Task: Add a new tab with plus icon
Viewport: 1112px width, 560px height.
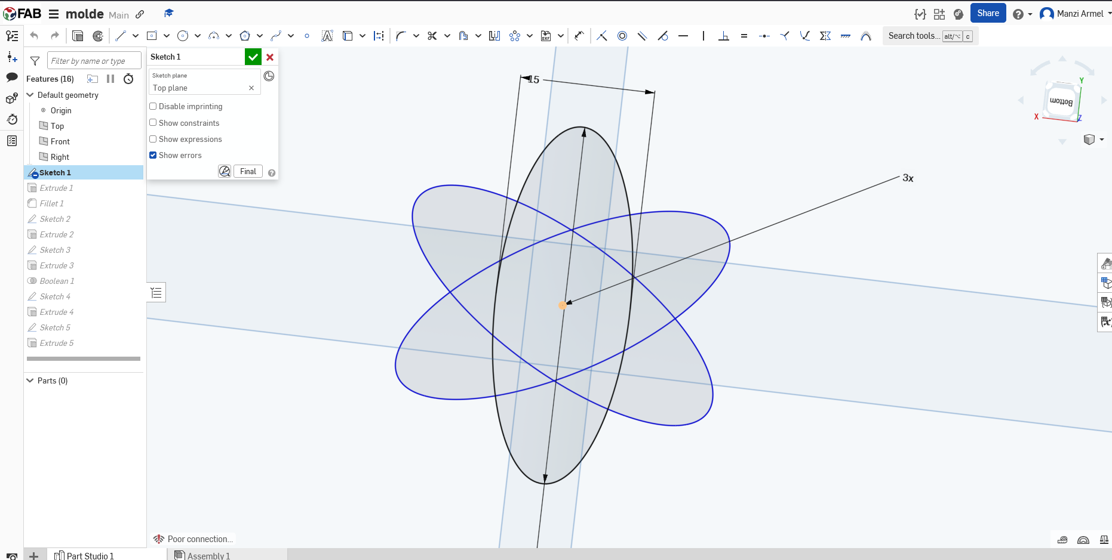Action: click(x=34, y=555)
